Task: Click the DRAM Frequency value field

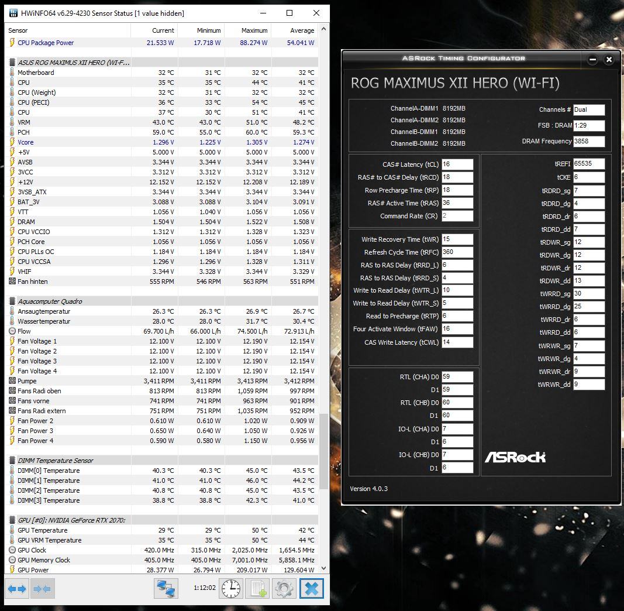Action: [589, 142]
